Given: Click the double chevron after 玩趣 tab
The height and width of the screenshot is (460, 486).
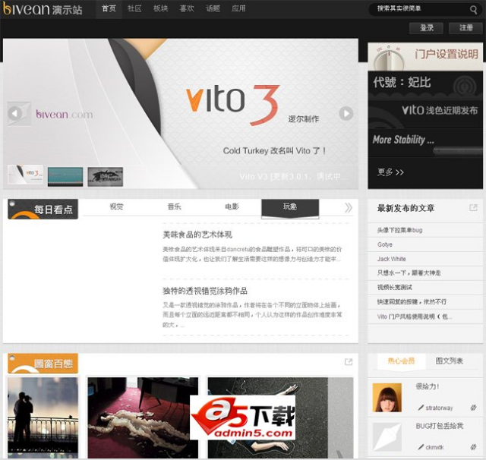Looking at the screenshot, I should 348,207.
